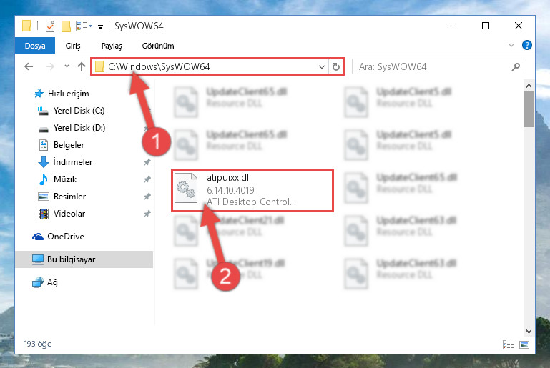Image resolution: width=550 pixels, height=368 pixels.
Task: Click the Forward navigation arrow
Action: (x=50, y=66)
